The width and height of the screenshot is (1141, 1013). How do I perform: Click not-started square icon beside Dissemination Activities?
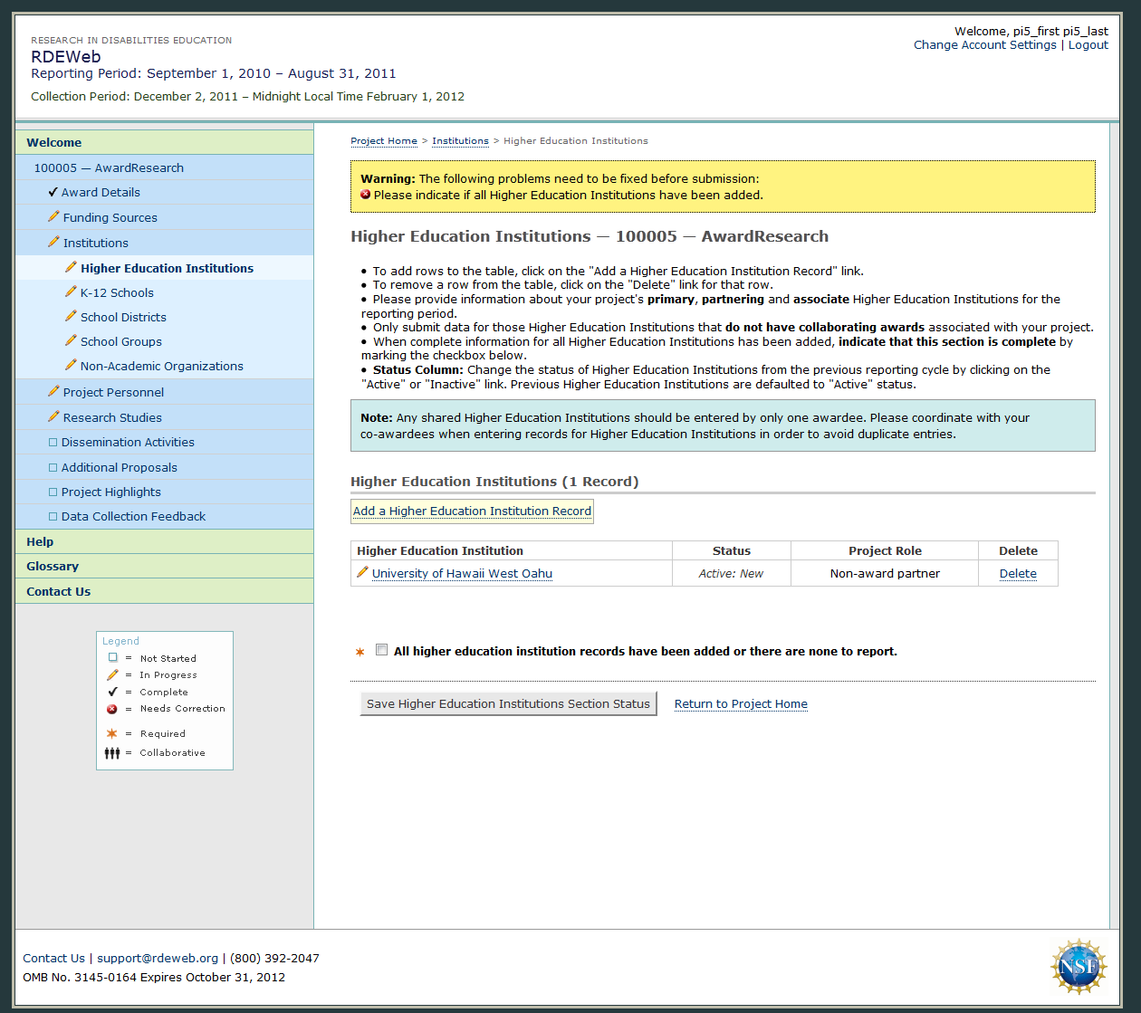[x=53, y=443]
